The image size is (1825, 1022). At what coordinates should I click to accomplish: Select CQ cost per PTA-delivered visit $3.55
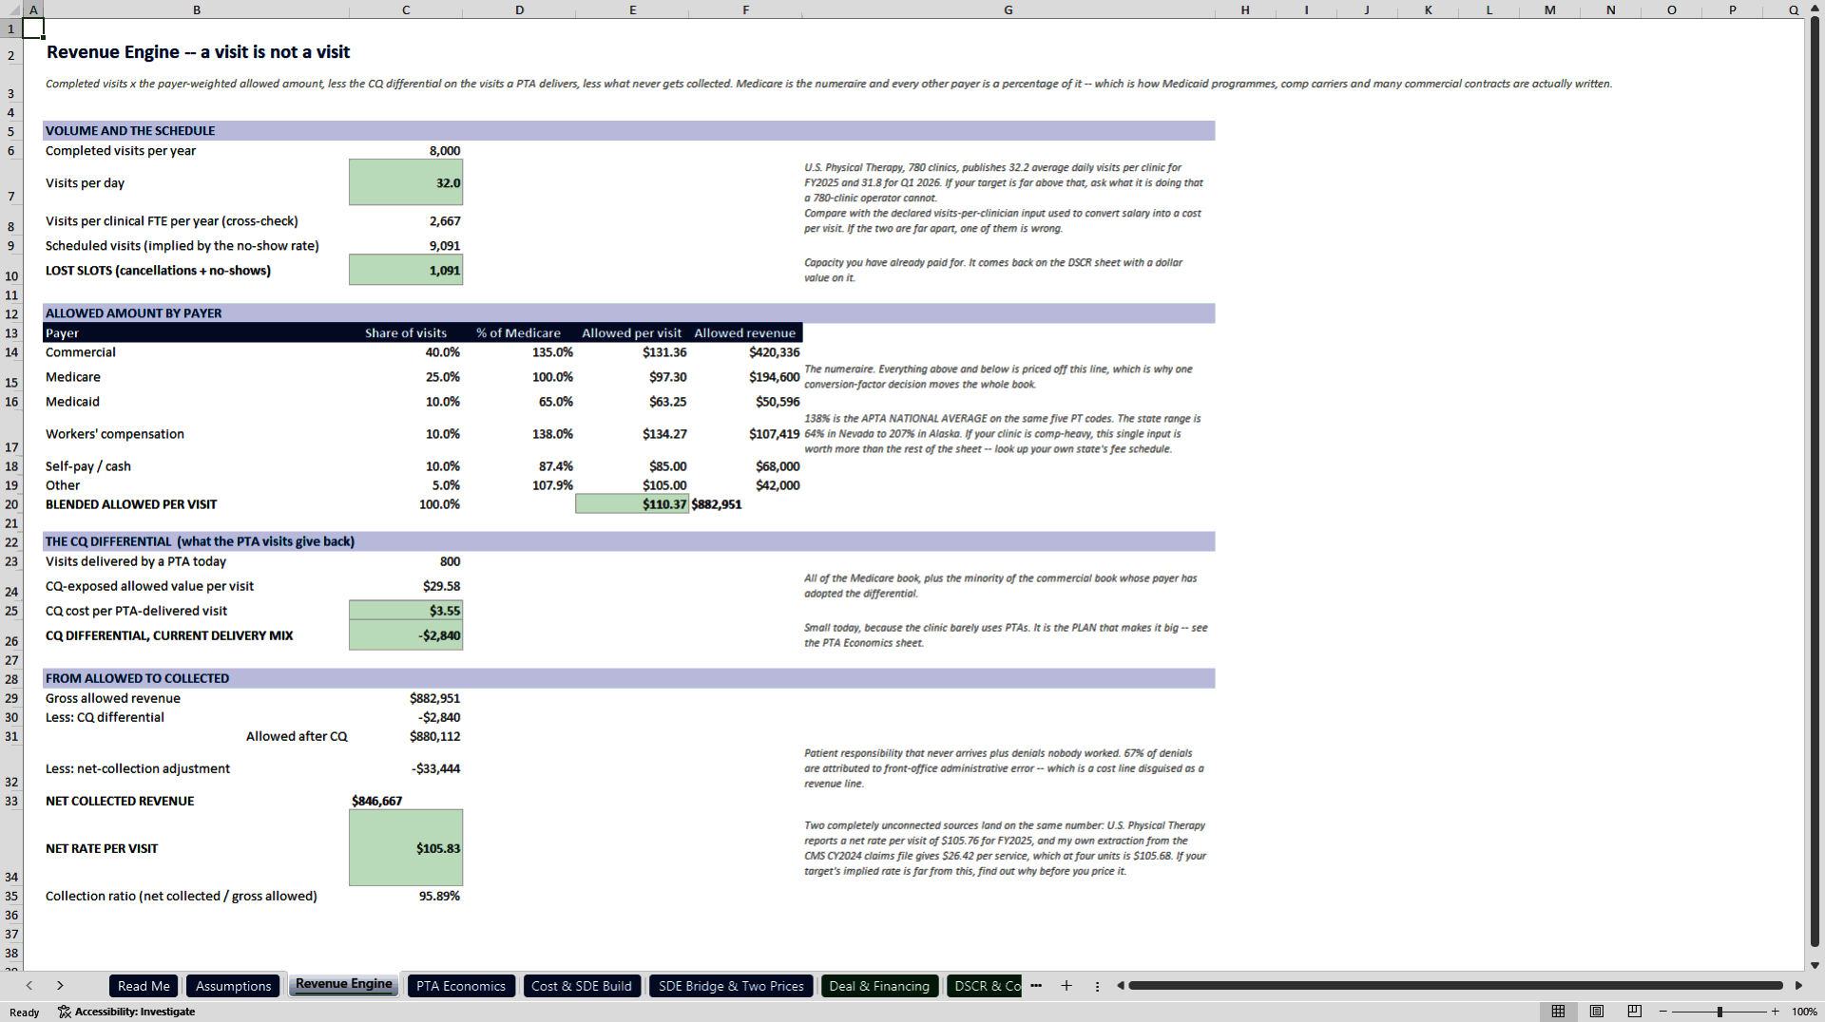pos(406,611)
